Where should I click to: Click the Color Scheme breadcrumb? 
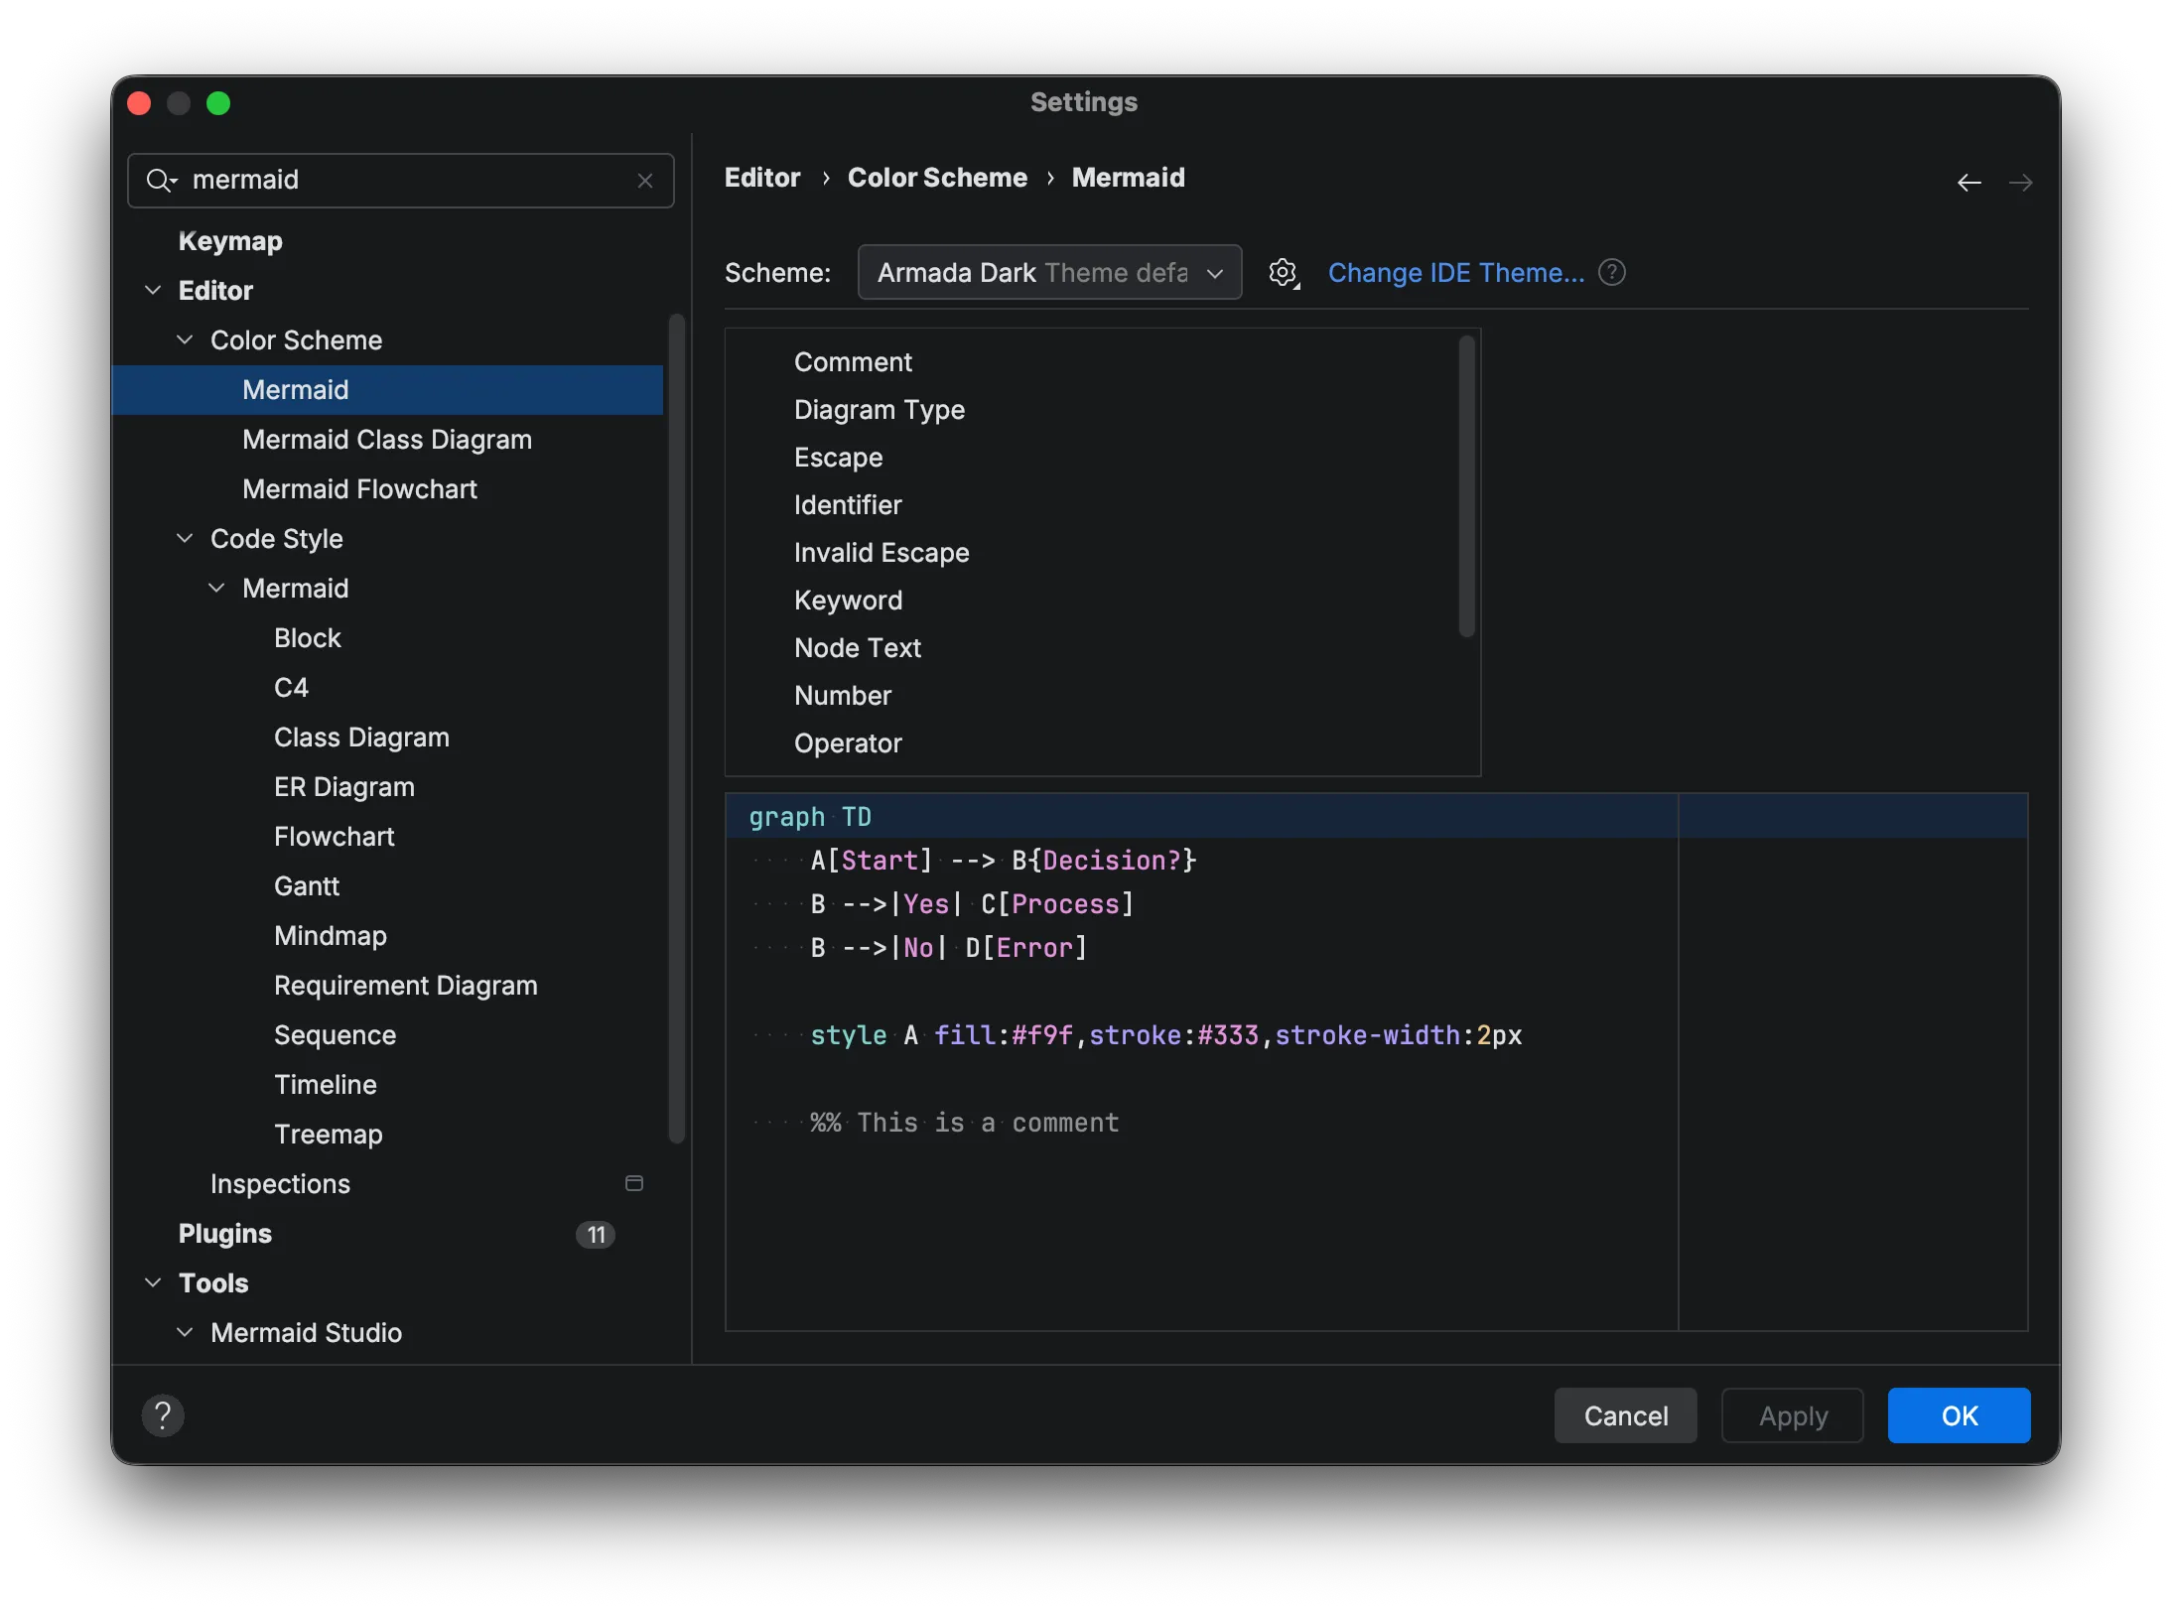coord(937,177)
